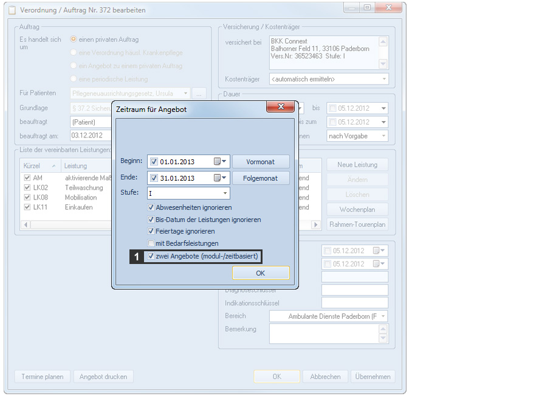The width and height of the screenshot is (553, 396).
Task: Click the patient browse ... button
Action: (x=199, y=94)
